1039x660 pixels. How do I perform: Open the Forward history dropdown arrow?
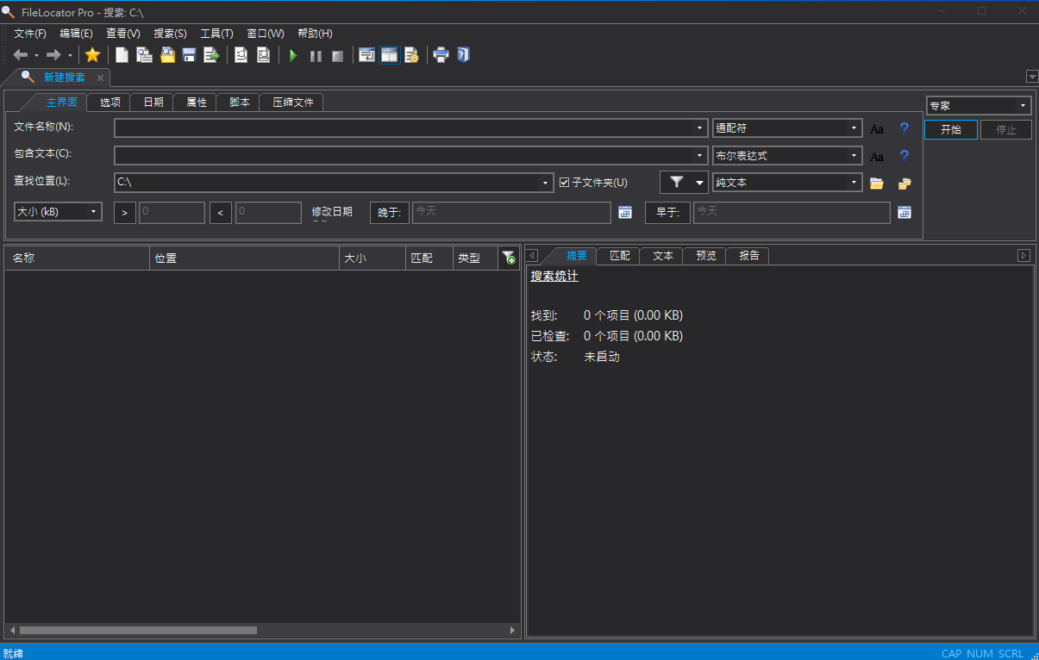[70, 56]
